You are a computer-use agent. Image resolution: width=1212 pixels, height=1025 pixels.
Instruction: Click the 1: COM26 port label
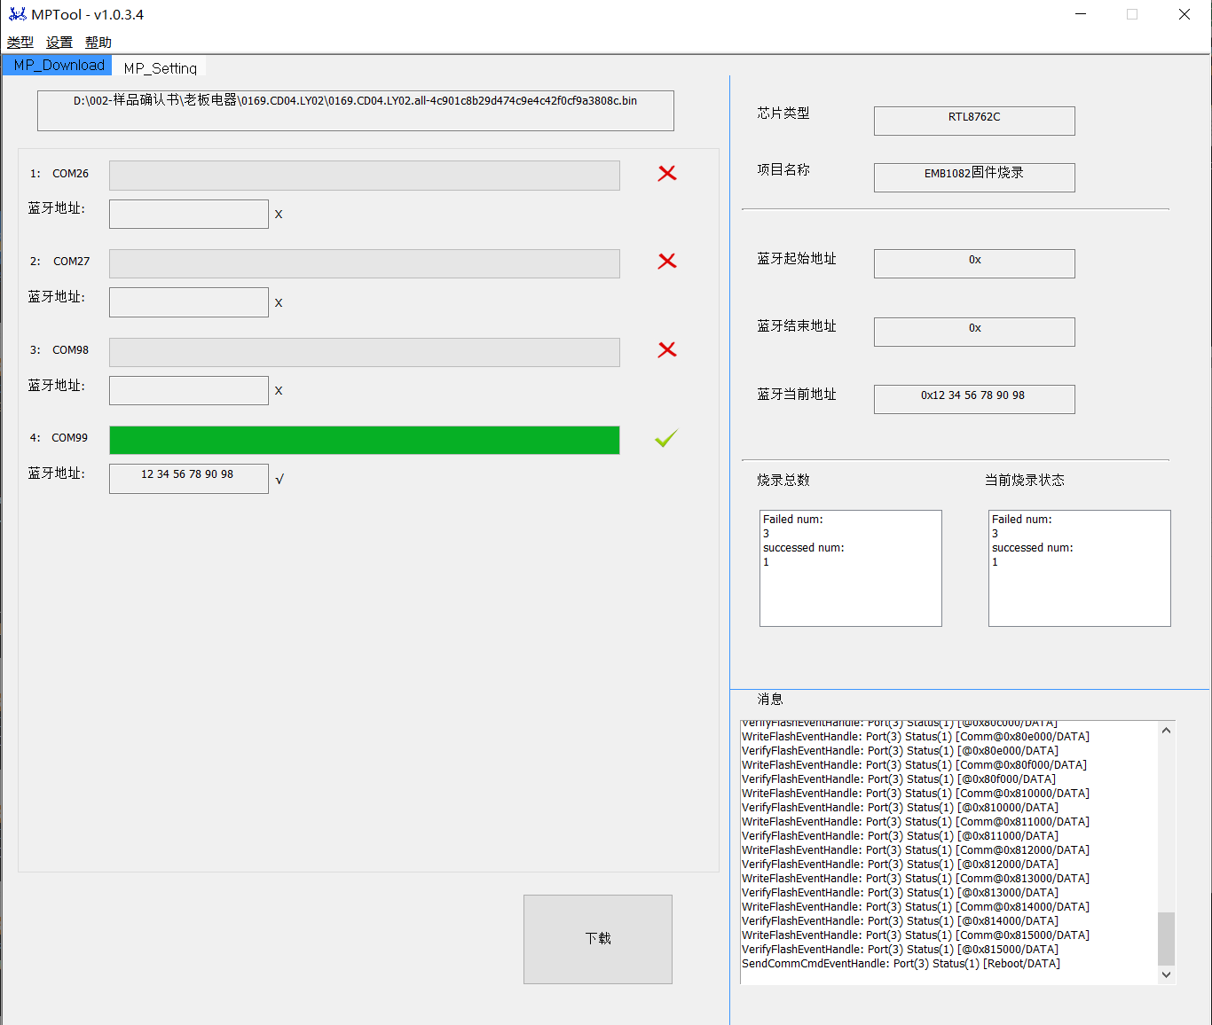[59, 174]
